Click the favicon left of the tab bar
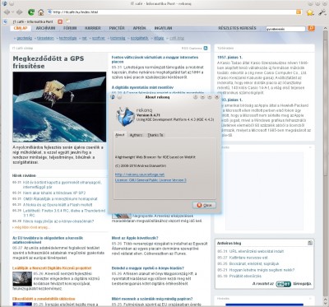The height and width of the screenshot is (307, 329). pos(5,21)
